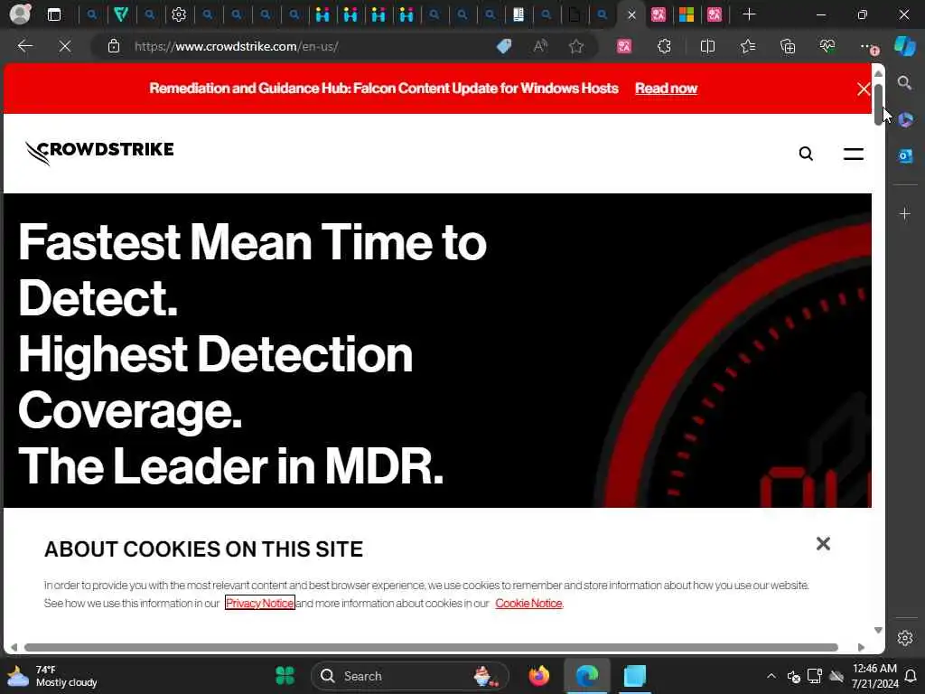The image size is (925, 694).
Task: Open sidebar settings gear
Action: click(904, 638)
